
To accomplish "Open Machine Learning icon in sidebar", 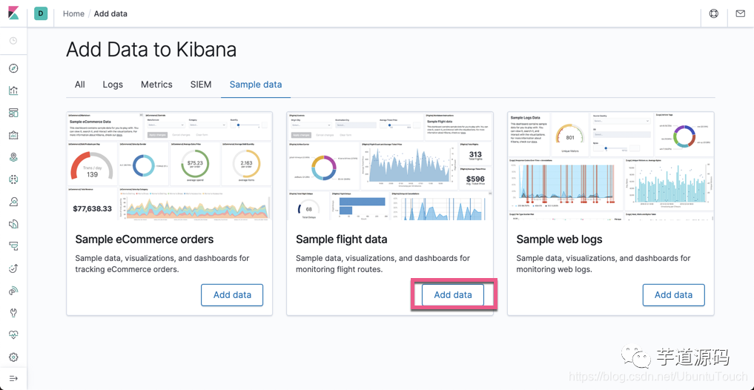I will 13,179.
